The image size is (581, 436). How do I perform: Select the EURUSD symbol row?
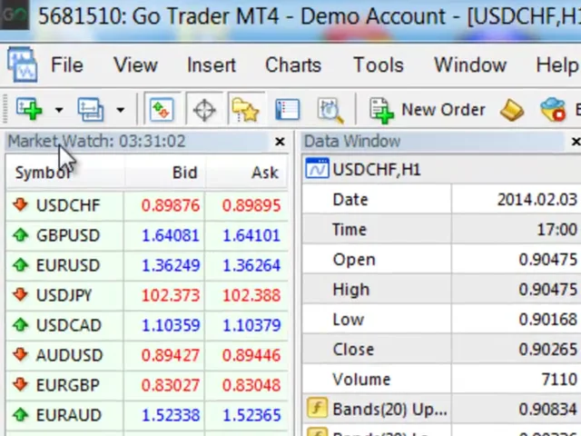pyautogui.click(x=147, y=265)
